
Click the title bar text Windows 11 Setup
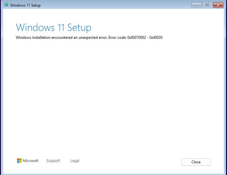[x=25, y=5]
